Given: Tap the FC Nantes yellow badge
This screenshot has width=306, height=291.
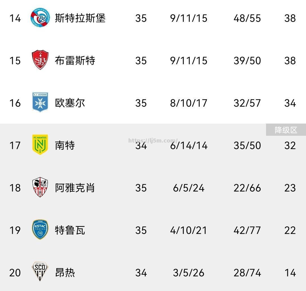Looking at the screenshot, I should [x=40, y=145].
